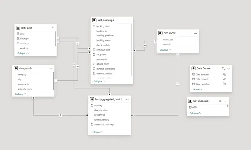Image resolution: width=251 pixels, height=150 pixels.
Task: Select the revenue_generated field in fact_bookings
Action: pyautogui.click(x=105, y=68)
